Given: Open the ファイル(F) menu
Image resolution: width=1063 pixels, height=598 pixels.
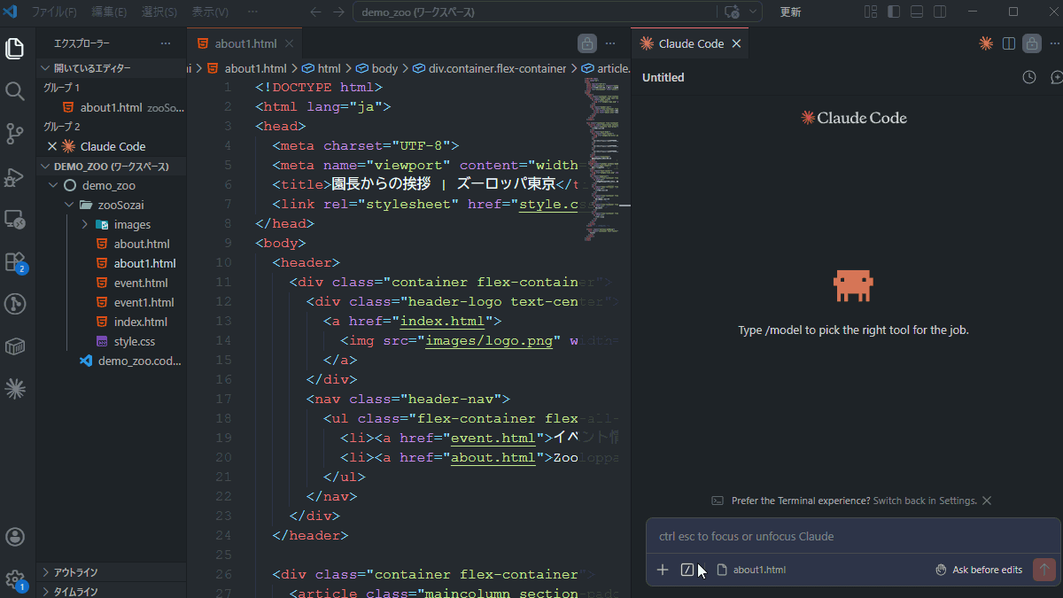Looking at the screenshot, I should 54,12.
